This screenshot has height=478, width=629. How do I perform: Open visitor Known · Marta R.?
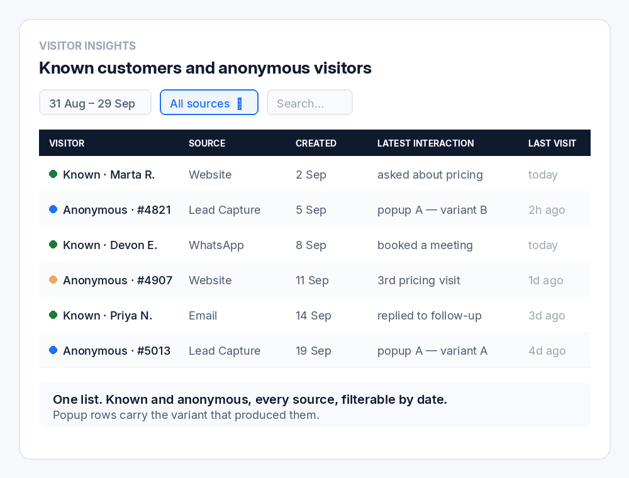[109, 175]
